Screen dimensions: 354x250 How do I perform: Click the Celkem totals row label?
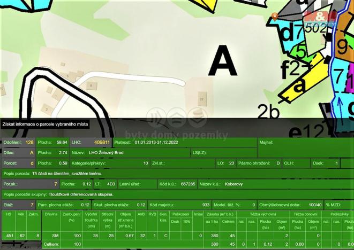pos(51,244)
